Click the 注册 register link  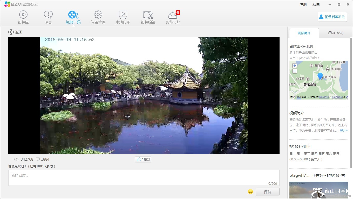coord(303,4)
